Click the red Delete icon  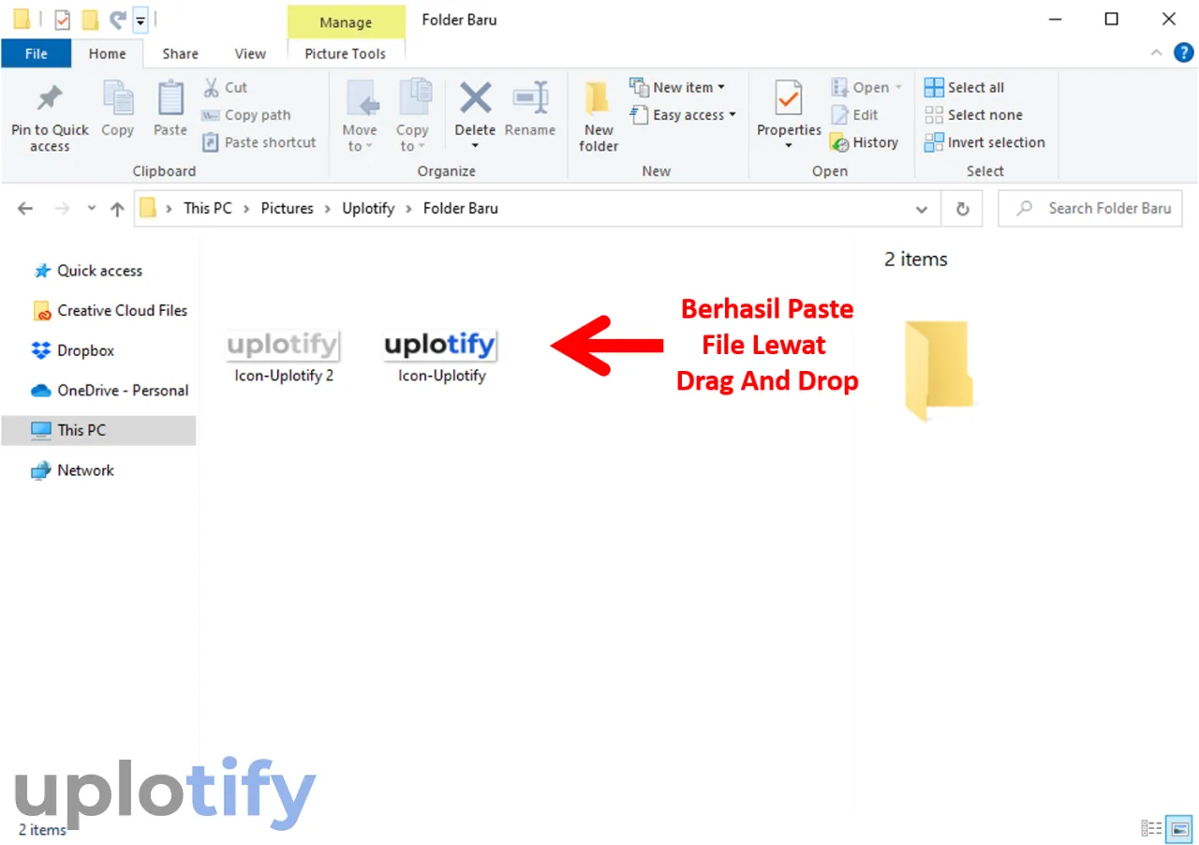(475, 97)
